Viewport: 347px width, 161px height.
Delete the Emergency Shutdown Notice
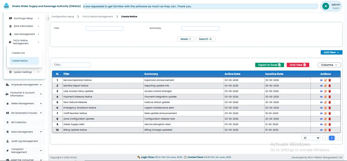click(330, 108)
